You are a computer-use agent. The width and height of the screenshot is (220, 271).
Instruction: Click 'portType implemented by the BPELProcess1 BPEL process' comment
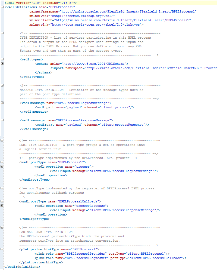(78, 158)
